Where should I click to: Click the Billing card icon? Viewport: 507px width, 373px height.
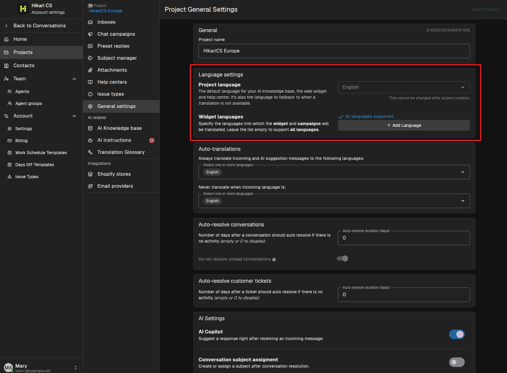10,141
